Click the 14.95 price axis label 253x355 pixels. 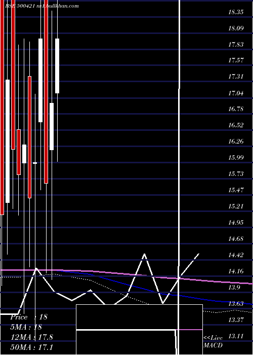(236, 223)
